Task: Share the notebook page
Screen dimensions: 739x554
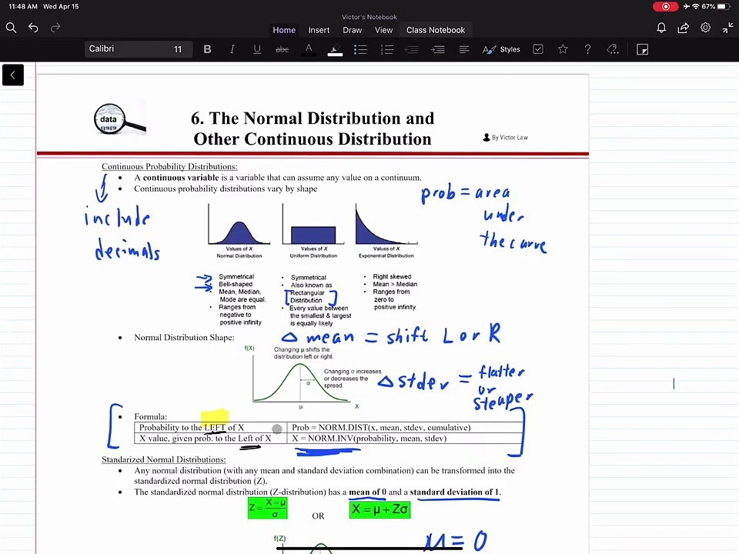Action: (x=683, y=28)
